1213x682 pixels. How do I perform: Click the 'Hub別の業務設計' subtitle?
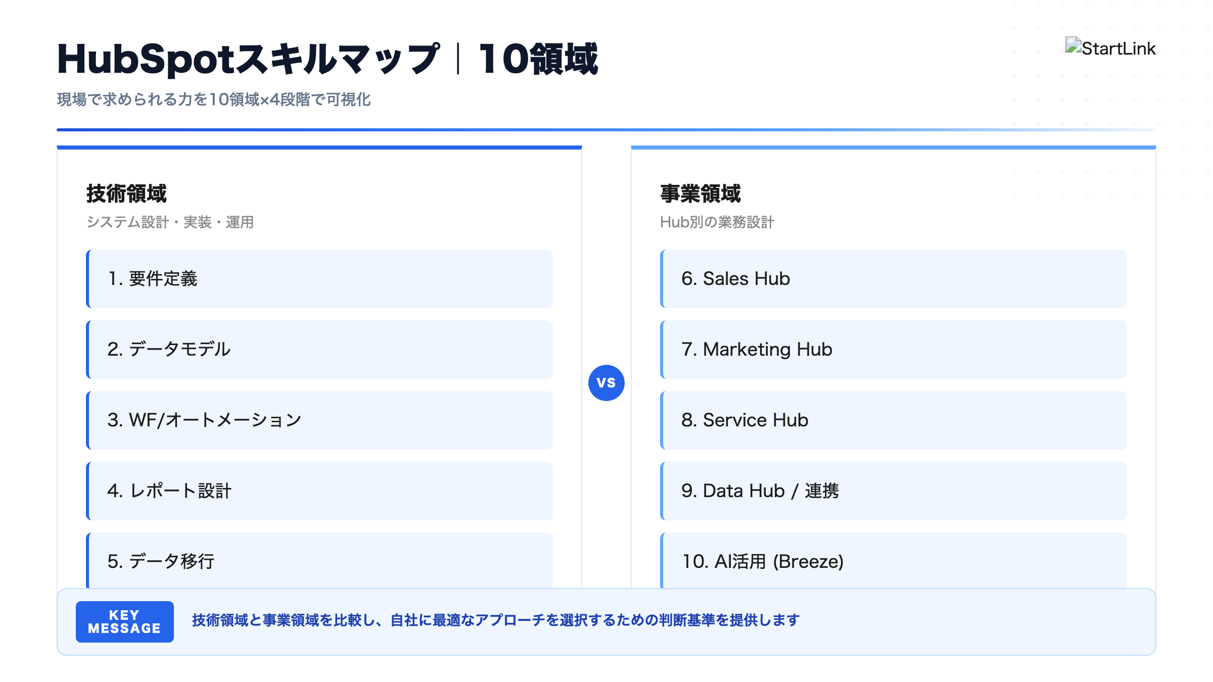[717, 222]
